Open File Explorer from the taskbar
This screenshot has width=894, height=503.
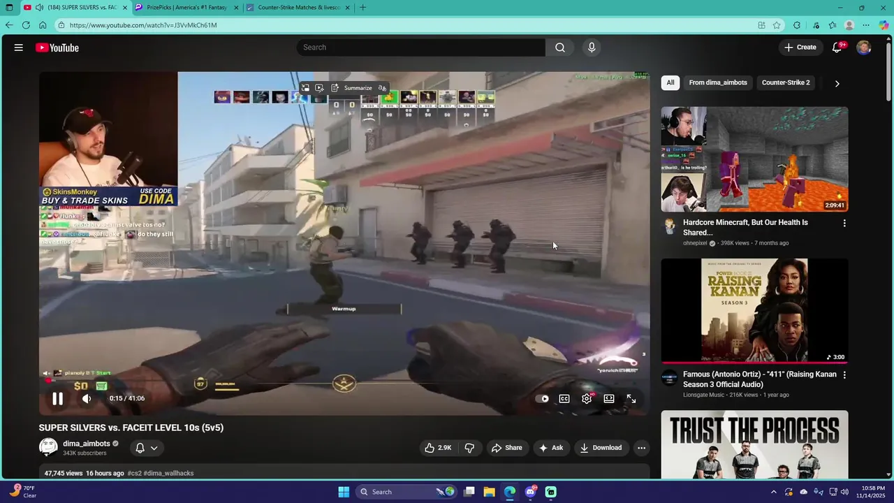pos(490,492)
